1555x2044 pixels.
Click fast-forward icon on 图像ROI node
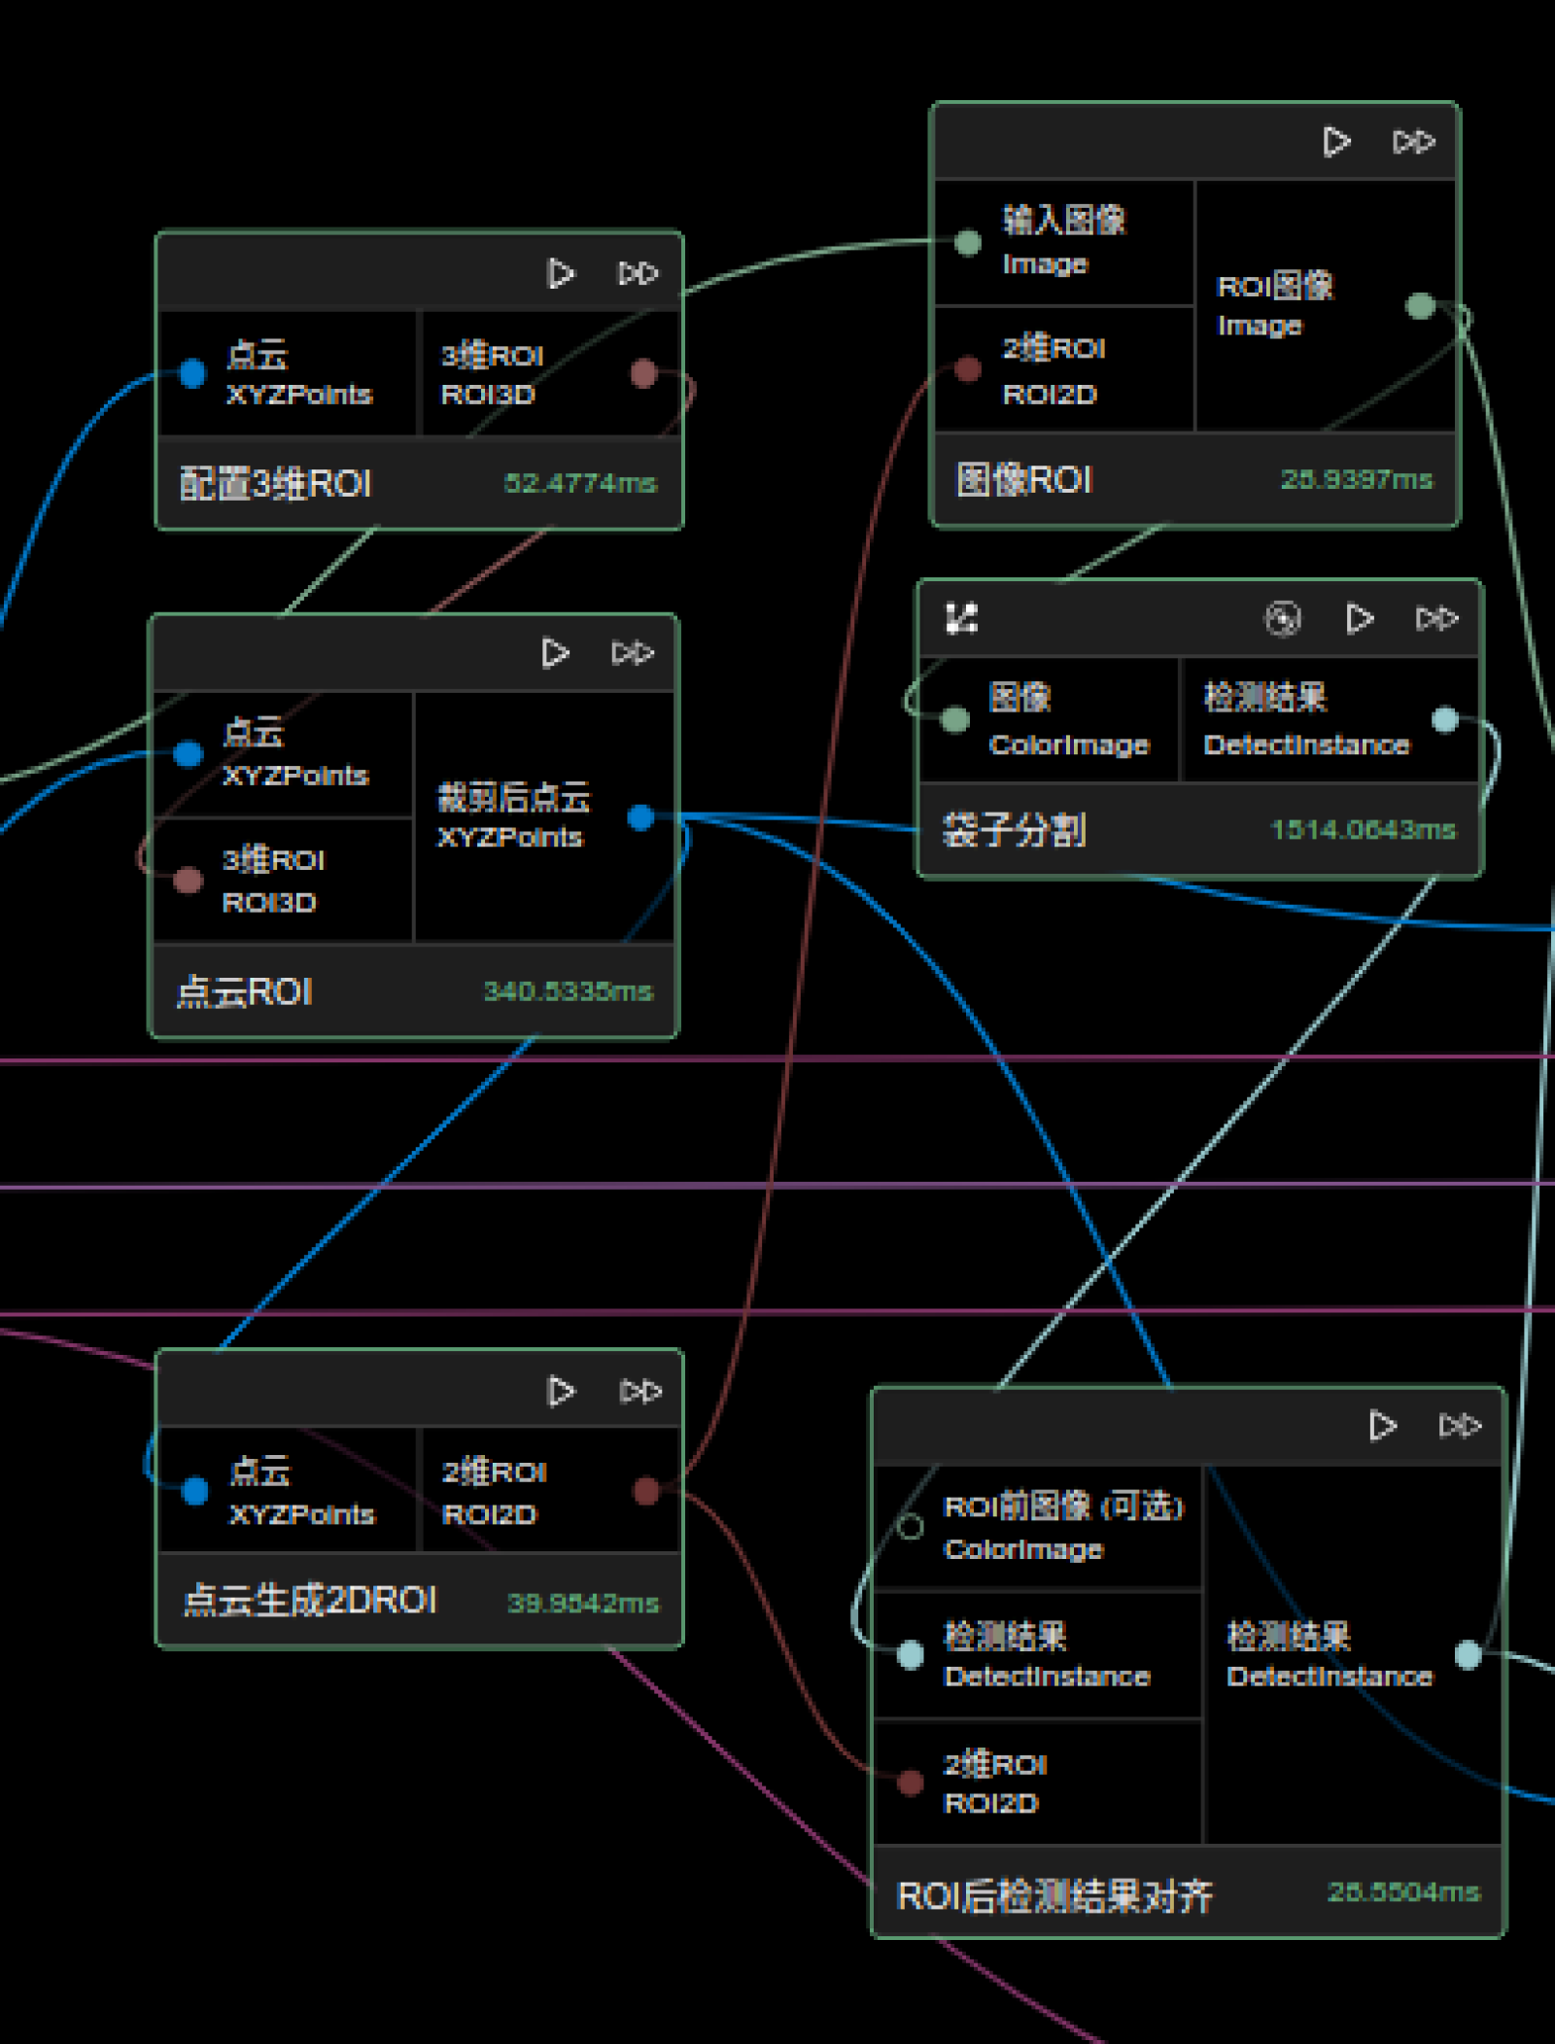click(x=1413, y=142)
